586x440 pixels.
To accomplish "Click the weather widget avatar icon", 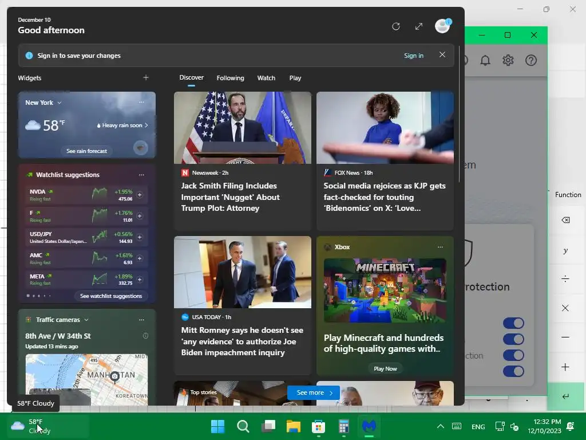I will tap(141, 148).
